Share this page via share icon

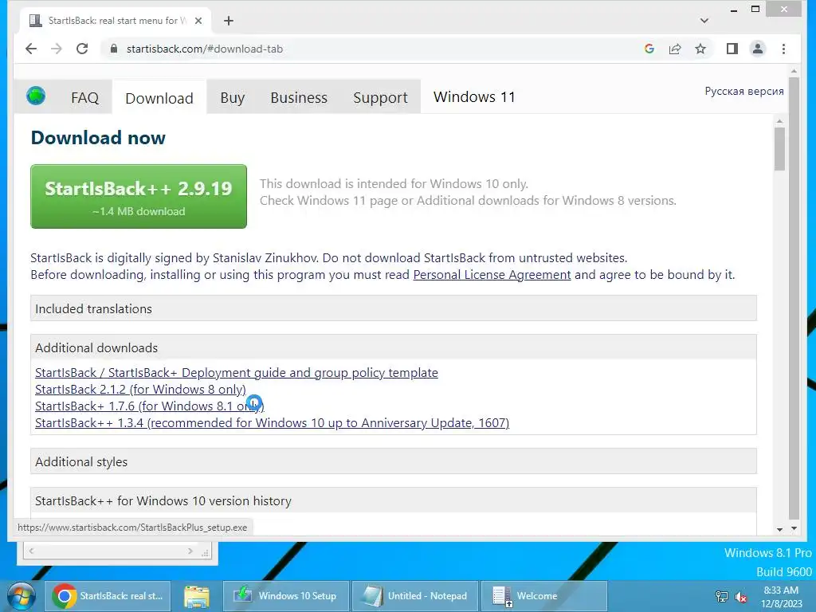click(675, 49)
